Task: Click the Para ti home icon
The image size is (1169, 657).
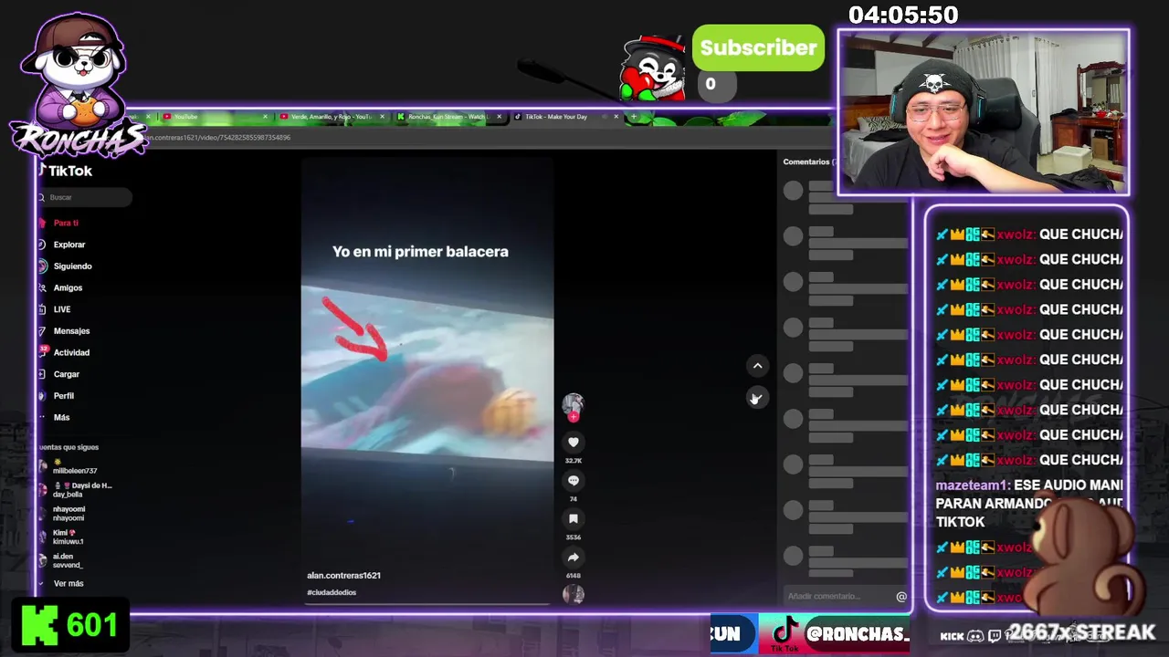Action: point(43,223)
